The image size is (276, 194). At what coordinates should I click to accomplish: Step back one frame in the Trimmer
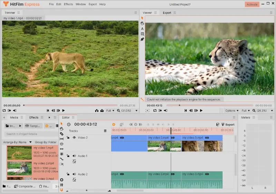pos(53,111)
